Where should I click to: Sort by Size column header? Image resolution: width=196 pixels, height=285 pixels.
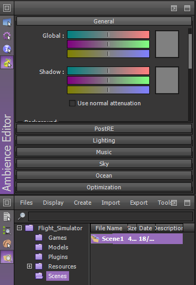pos(132,228)
